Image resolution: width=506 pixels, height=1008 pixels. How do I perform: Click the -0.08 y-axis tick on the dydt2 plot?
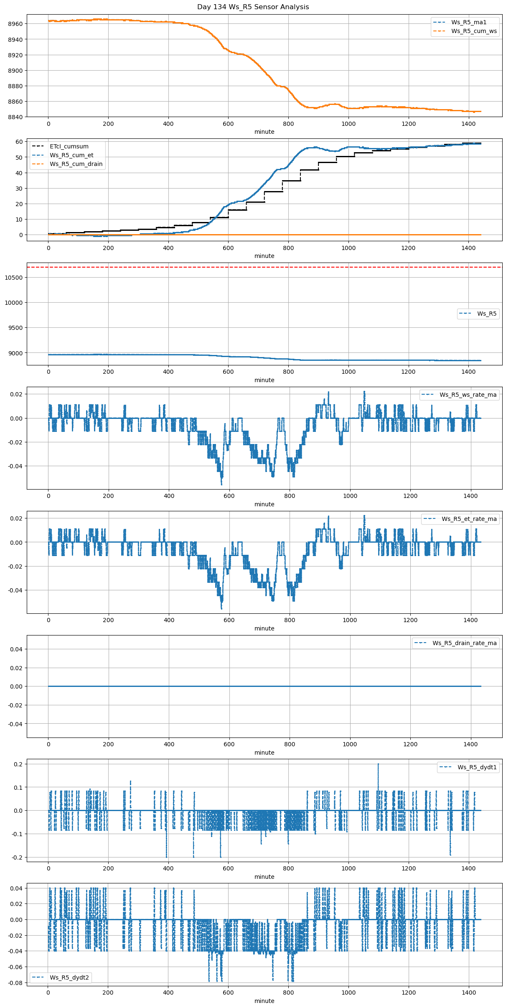coord(15,982)
